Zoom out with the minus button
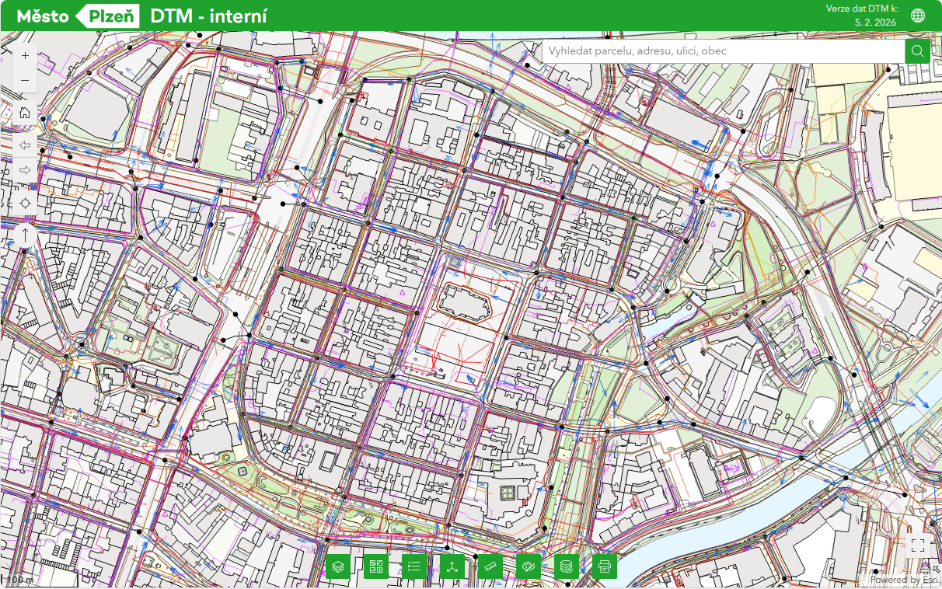 click(x=25, y=80)
